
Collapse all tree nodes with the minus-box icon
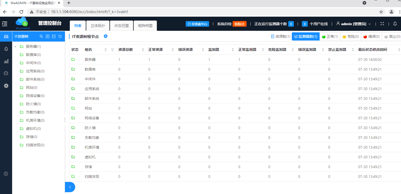click(x=54, y=36)
